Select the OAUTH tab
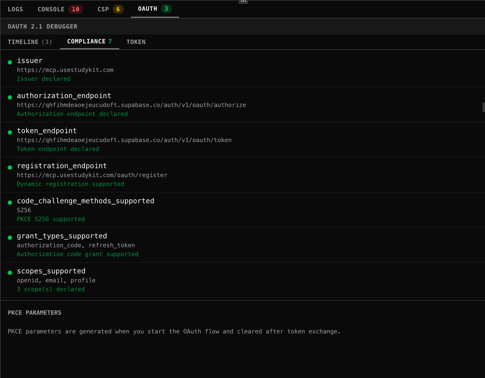The height and width of the screenshot is (378, 485). click(x=155, y=9)
